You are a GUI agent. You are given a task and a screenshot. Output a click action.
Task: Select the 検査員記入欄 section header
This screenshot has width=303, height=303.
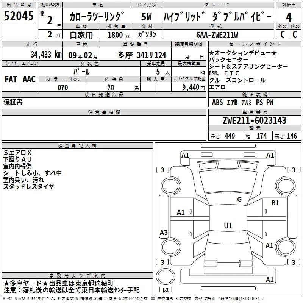coord(77,145)
